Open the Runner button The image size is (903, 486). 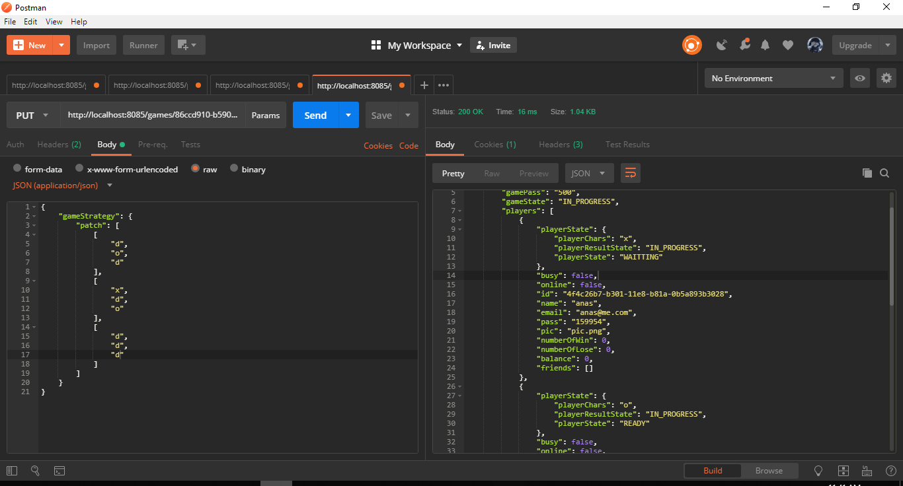pos(143,45)
